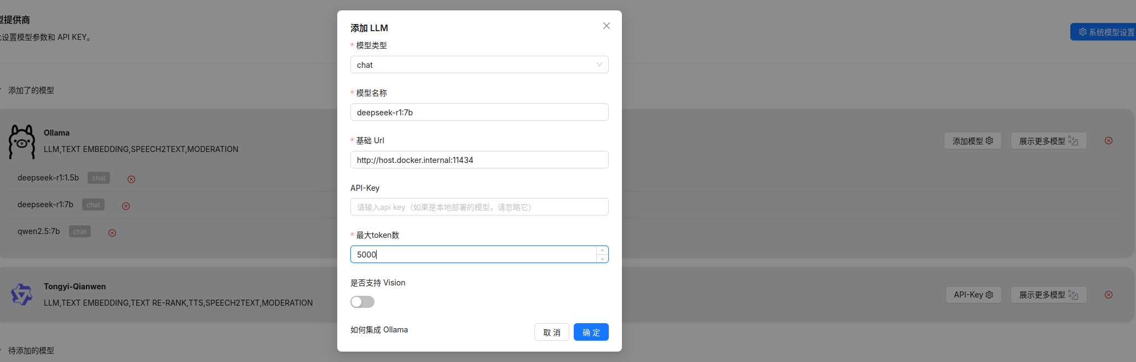This screenshot has width=1136, height=362.
Task: Increase 最大token数 with up stepper arrow
Action: point(602,250)
